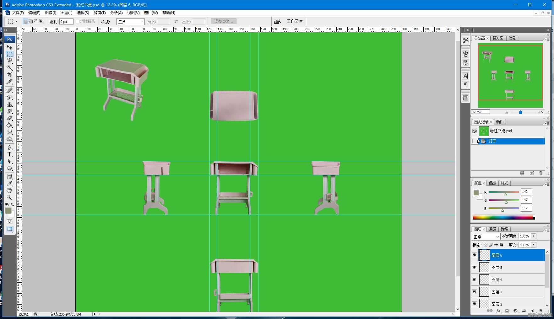Screen dimensions: 554x319
Task: Delete layer using the trash icon
Action: 541,311
